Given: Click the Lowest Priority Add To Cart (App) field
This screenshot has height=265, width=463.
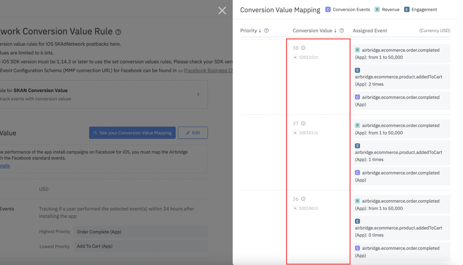Looking at the screenshot, I should (x=141, y=246).
